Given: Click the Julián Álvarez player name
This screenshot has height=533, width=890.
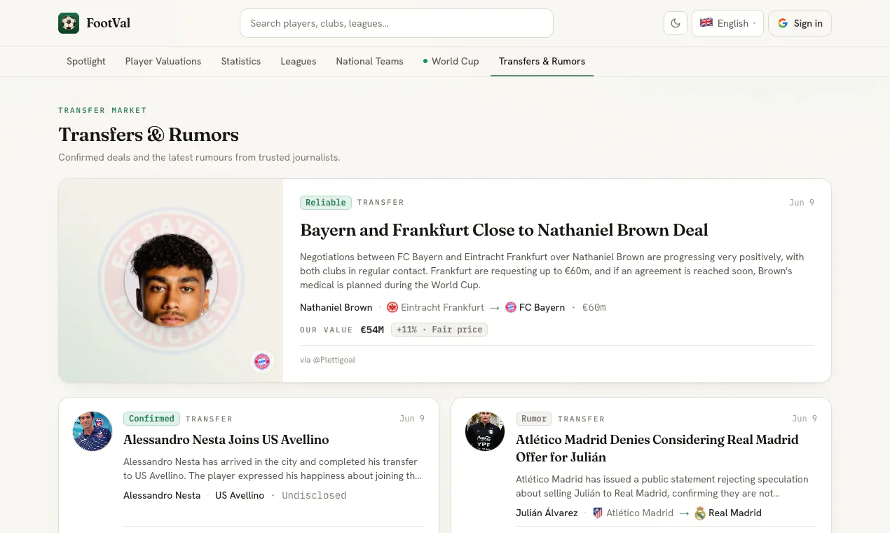Looking at the screenshot, I should pyautogui.click(x=547, y=513).
